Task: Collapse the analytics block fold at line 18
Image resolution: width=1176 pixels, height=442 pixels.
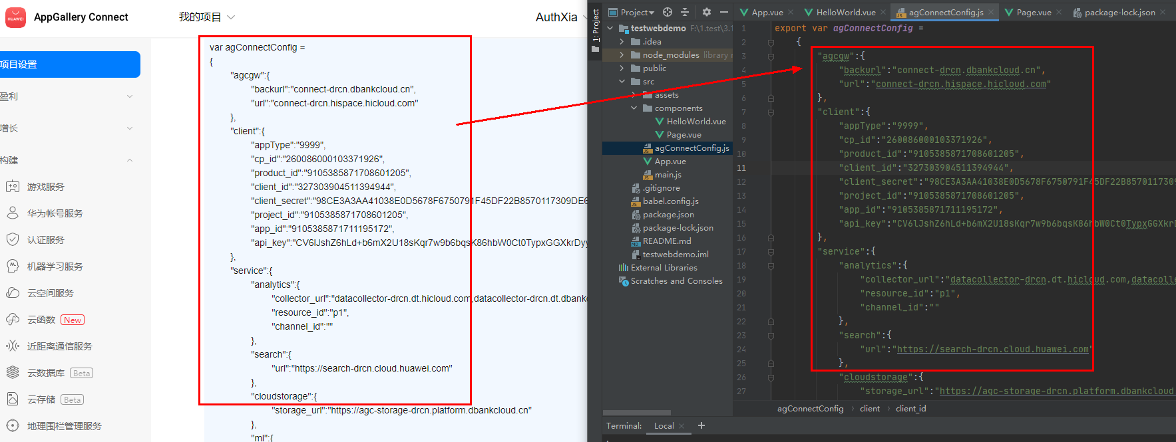Action: point(771,265)
